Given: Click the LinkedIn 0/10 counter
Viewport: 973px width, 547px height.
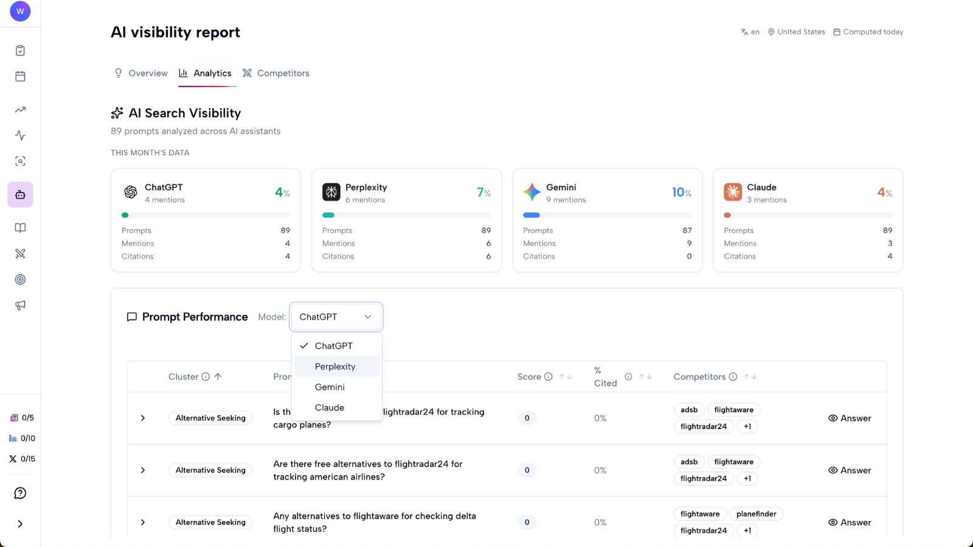Looking at the screenshot, I should (x=22, y=438).
